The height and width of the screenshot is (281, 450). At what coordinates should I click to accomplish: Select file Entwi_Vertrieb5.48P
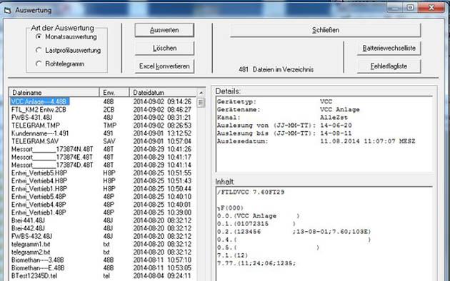(39, 197)
